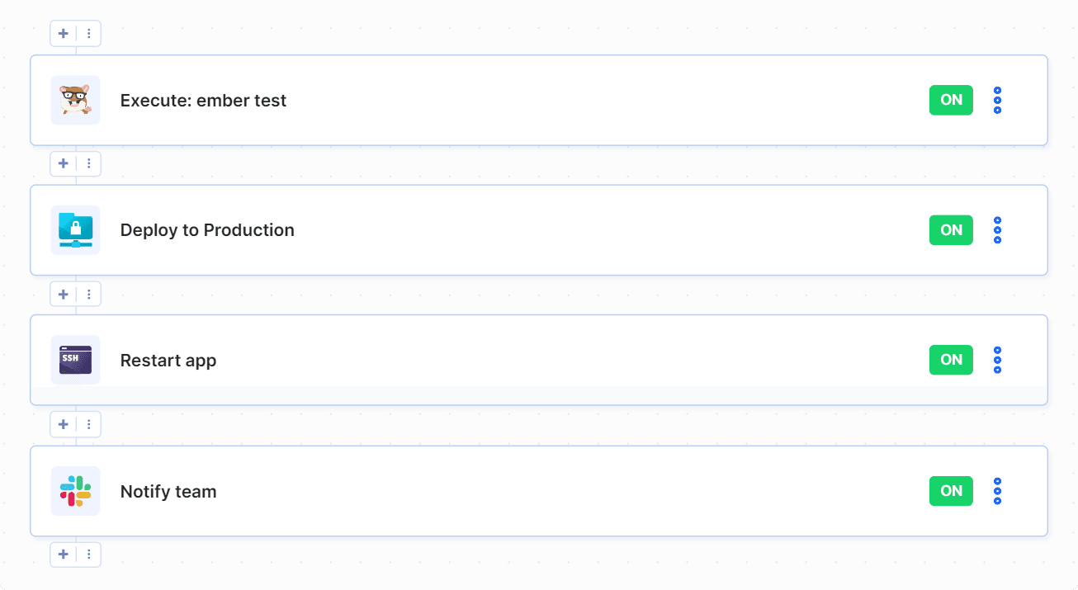1078x590 pixels.
Task: Open the kebab menu between Deploy and Restart
Action: [88, 294]
